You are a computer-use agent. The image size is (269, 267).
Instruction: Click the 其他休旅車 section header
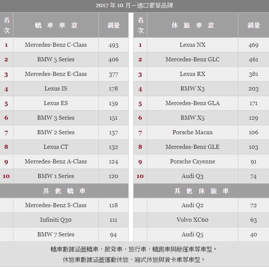tap(201, 191)
